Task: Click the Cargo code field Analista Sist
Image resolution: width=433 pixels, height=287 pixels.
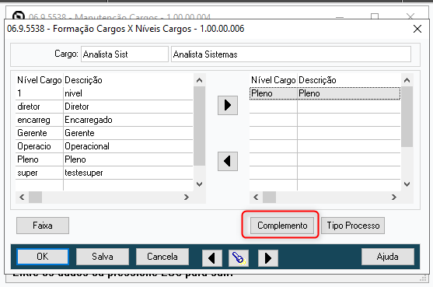Action: (124, 54)
